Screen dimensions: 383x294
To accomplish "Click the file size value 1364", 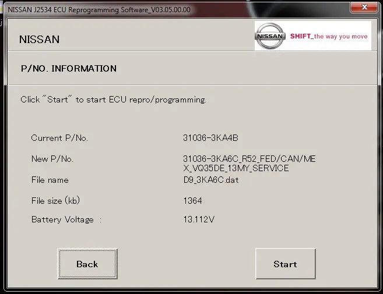I will coord(193,201).
